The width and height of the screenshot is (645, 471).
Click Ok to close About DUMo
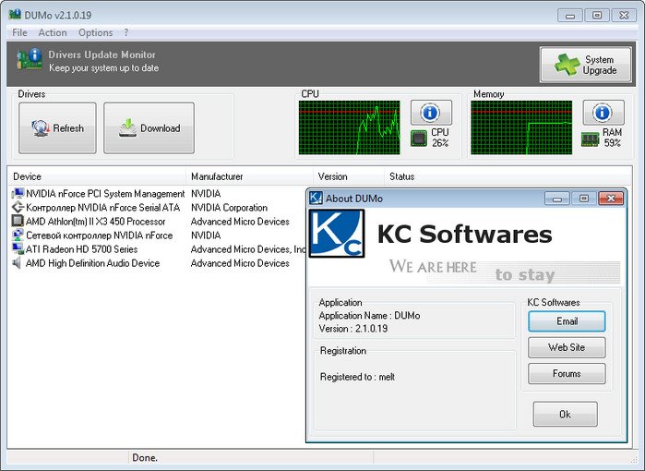pos(566,414)
